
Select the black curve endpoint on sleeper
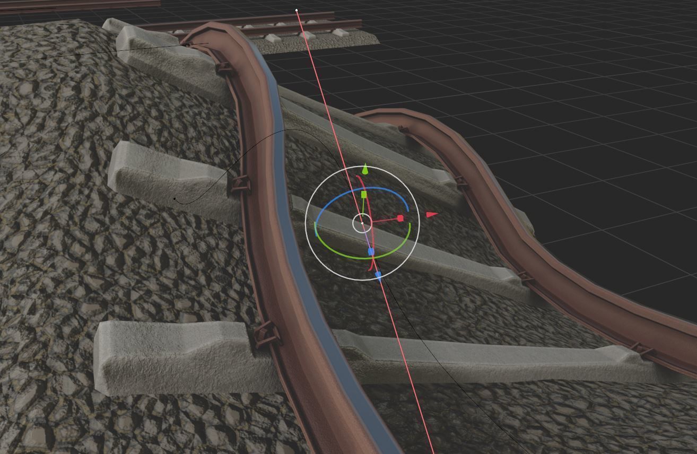[175, 199]
